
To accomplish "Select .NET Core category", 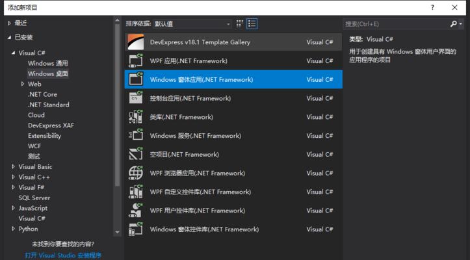I will (42, 94).
